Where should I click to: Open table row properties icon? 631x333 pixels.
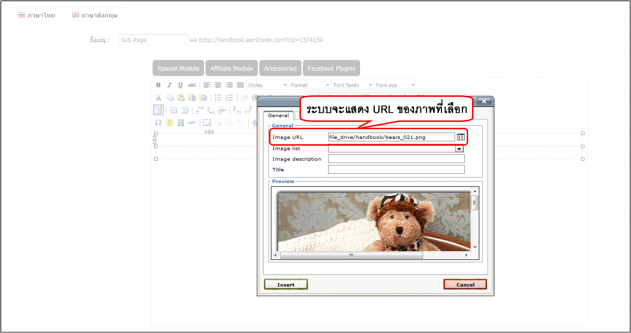(174, 110)
